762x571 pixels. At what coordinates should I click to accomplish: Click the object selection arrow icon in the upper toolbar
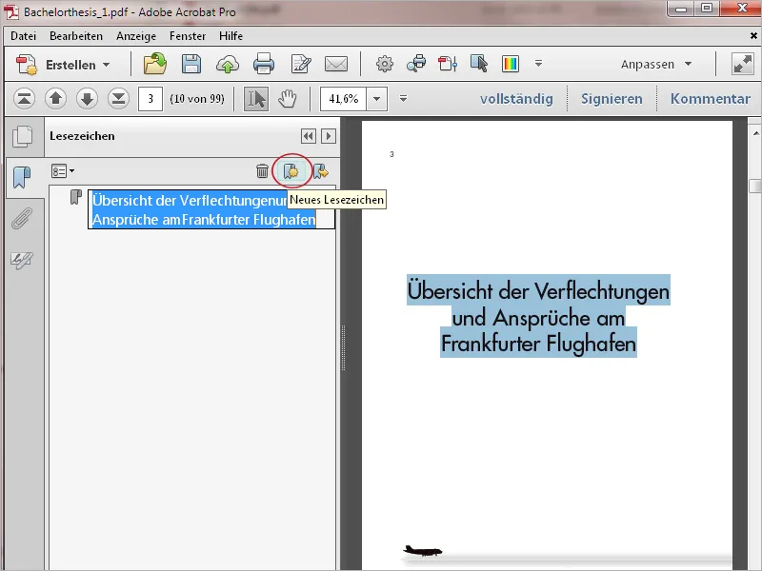pos(479,64)
